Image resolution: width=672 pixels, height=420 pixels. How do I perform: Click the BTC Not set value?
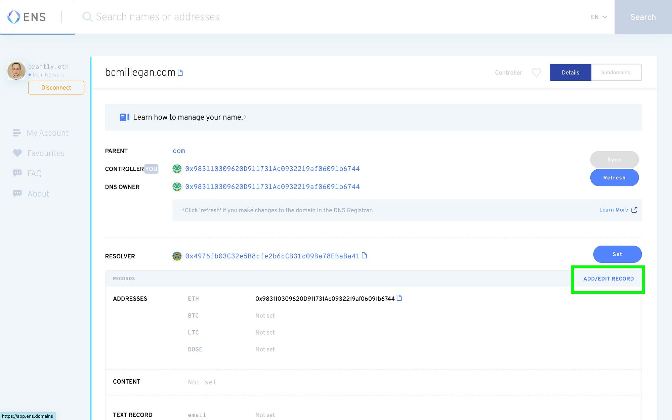[265, 316]
